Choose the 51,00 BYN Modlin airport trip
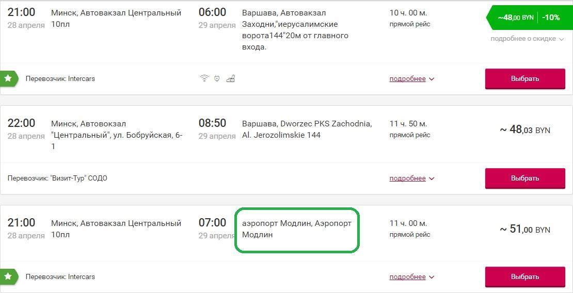The height and width of the screenshot is (293, 573). pyautogui.click(x=525, y=276)
